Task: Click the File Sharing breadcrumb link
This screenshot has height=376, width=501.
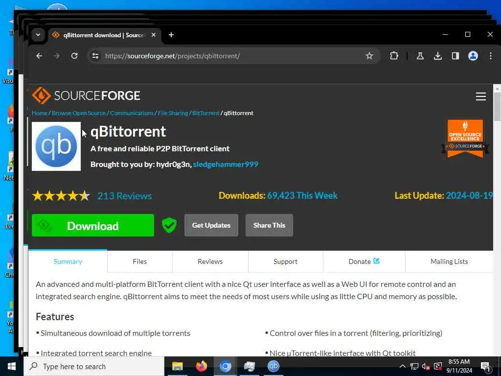Action: (x=173, y=113)
